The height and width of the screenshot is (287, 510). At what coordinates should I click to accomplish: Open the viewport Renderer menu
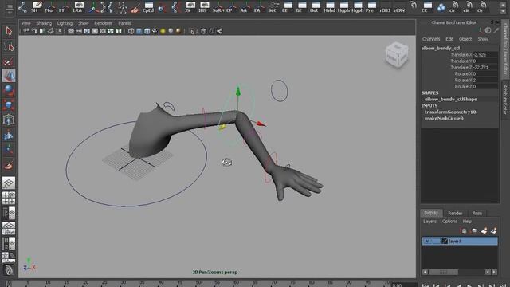tap(103, 23)
